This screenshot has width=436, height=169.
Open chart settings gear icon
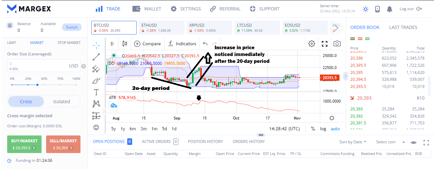pos(312,44)
